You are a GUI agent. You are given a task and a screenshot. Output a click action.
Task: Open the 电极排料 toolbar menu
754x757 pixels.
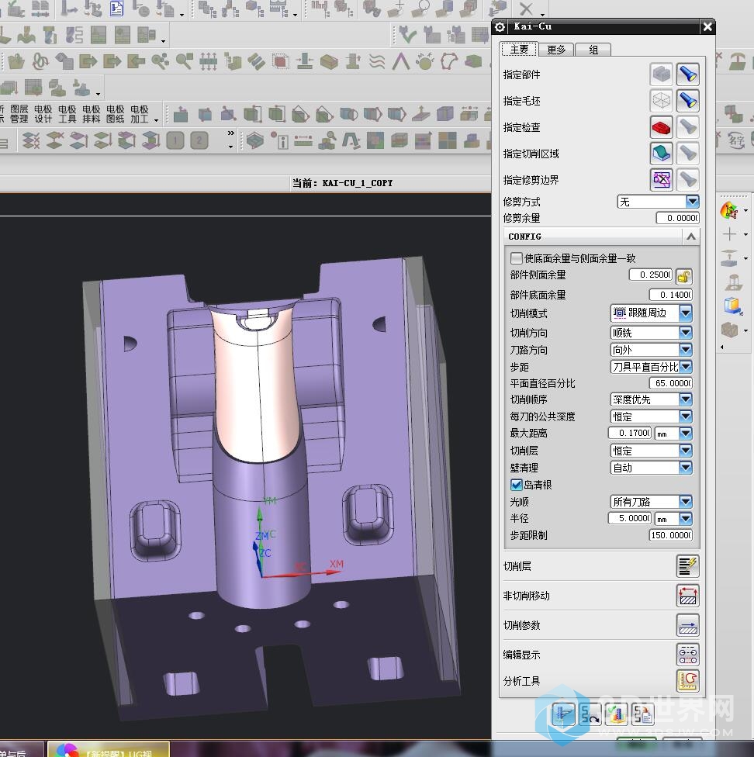tap(92, 114)
